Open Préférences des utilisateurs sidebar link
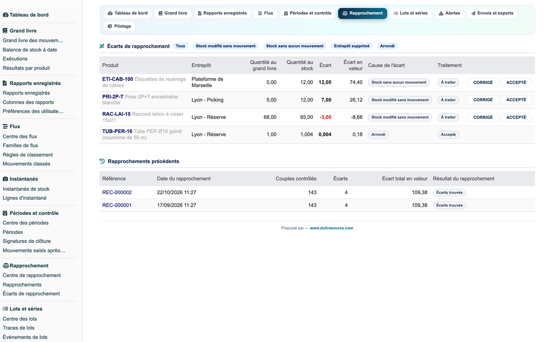This screenshot has height=342, width=553. point(33,111)
